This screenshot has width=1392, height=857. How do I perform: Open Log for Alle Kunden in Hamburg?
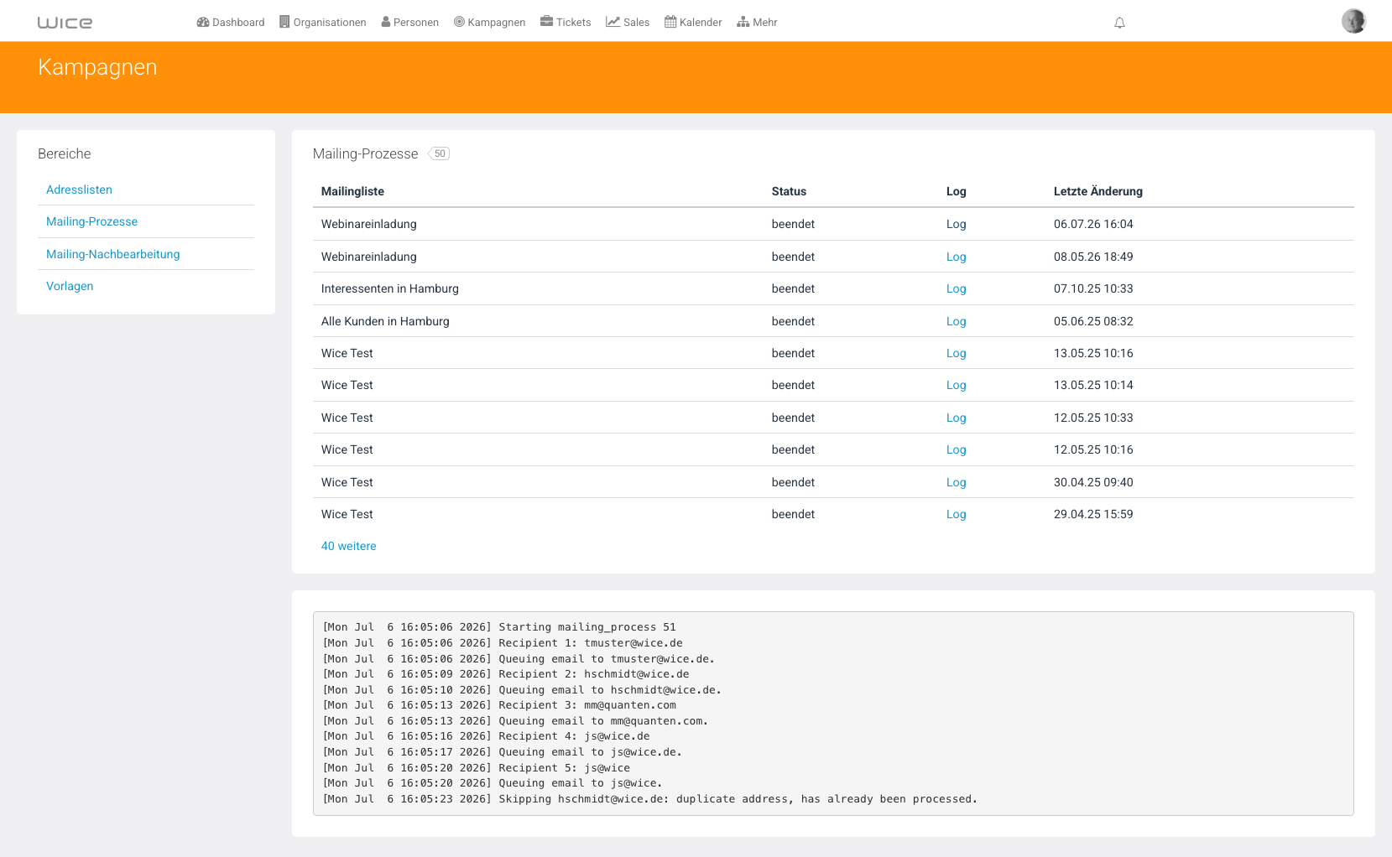956,321
